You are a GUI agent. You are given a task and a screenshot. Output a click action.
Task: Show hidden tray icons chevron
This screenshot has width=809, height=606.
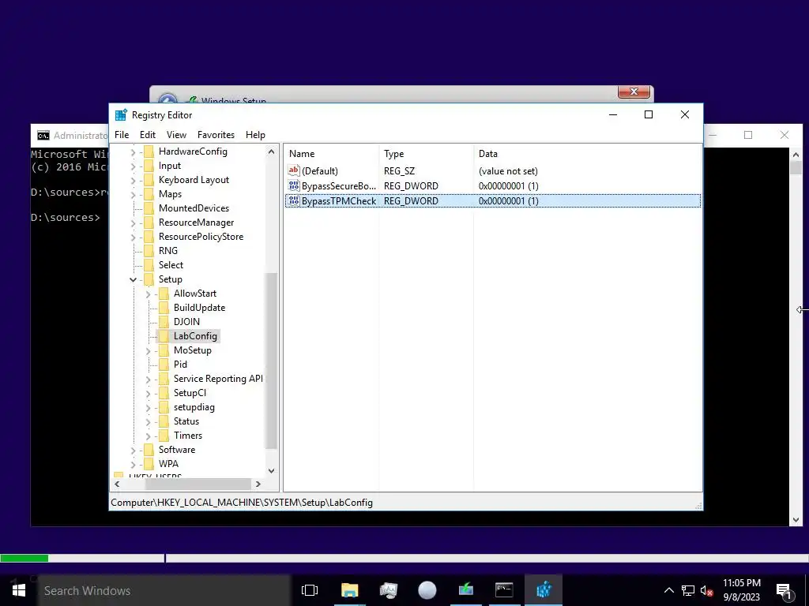coord(668,590)
